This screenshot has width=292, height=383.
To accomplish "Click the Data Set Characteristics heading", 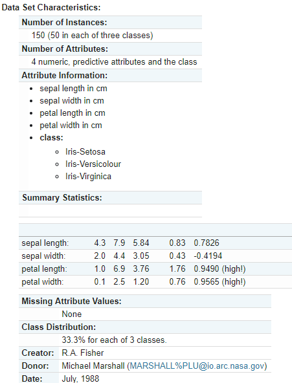I will (x=51, y=7).
